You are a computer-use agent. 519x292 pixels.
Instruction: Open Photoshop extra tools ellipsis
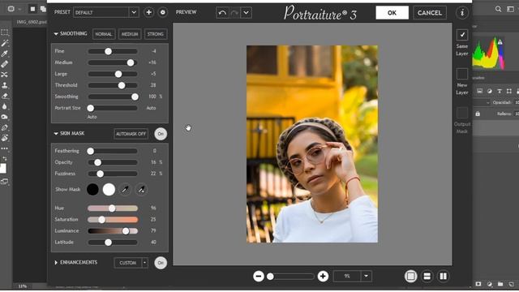click(x=5, y=148)
